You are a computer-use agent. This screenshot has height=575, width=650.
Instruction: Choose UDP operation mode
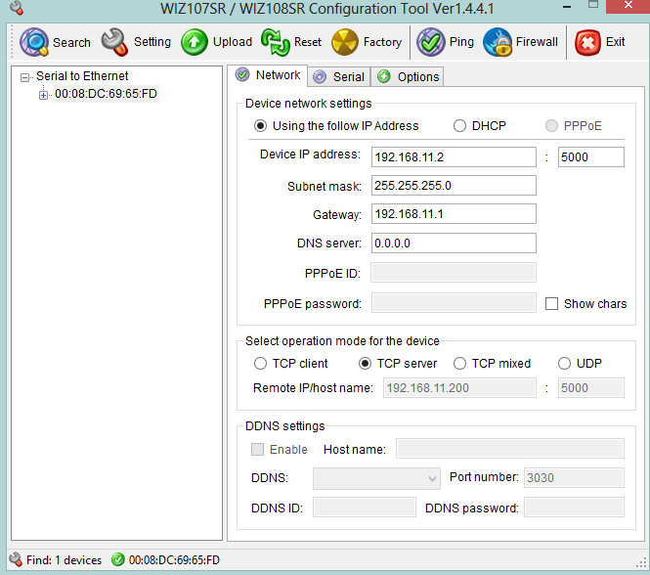[x=564, y=364]
